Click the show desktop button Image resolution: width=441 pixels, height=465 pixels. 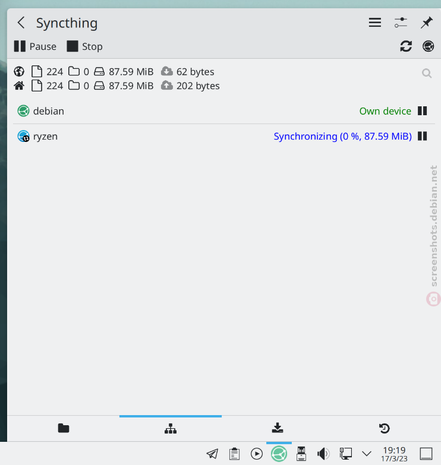[x=426, y=454]
